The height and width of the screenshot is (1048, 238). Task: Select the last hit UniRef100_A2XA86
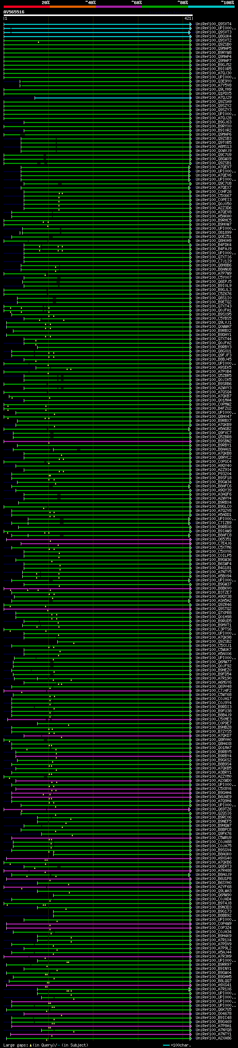point(213,1038)
